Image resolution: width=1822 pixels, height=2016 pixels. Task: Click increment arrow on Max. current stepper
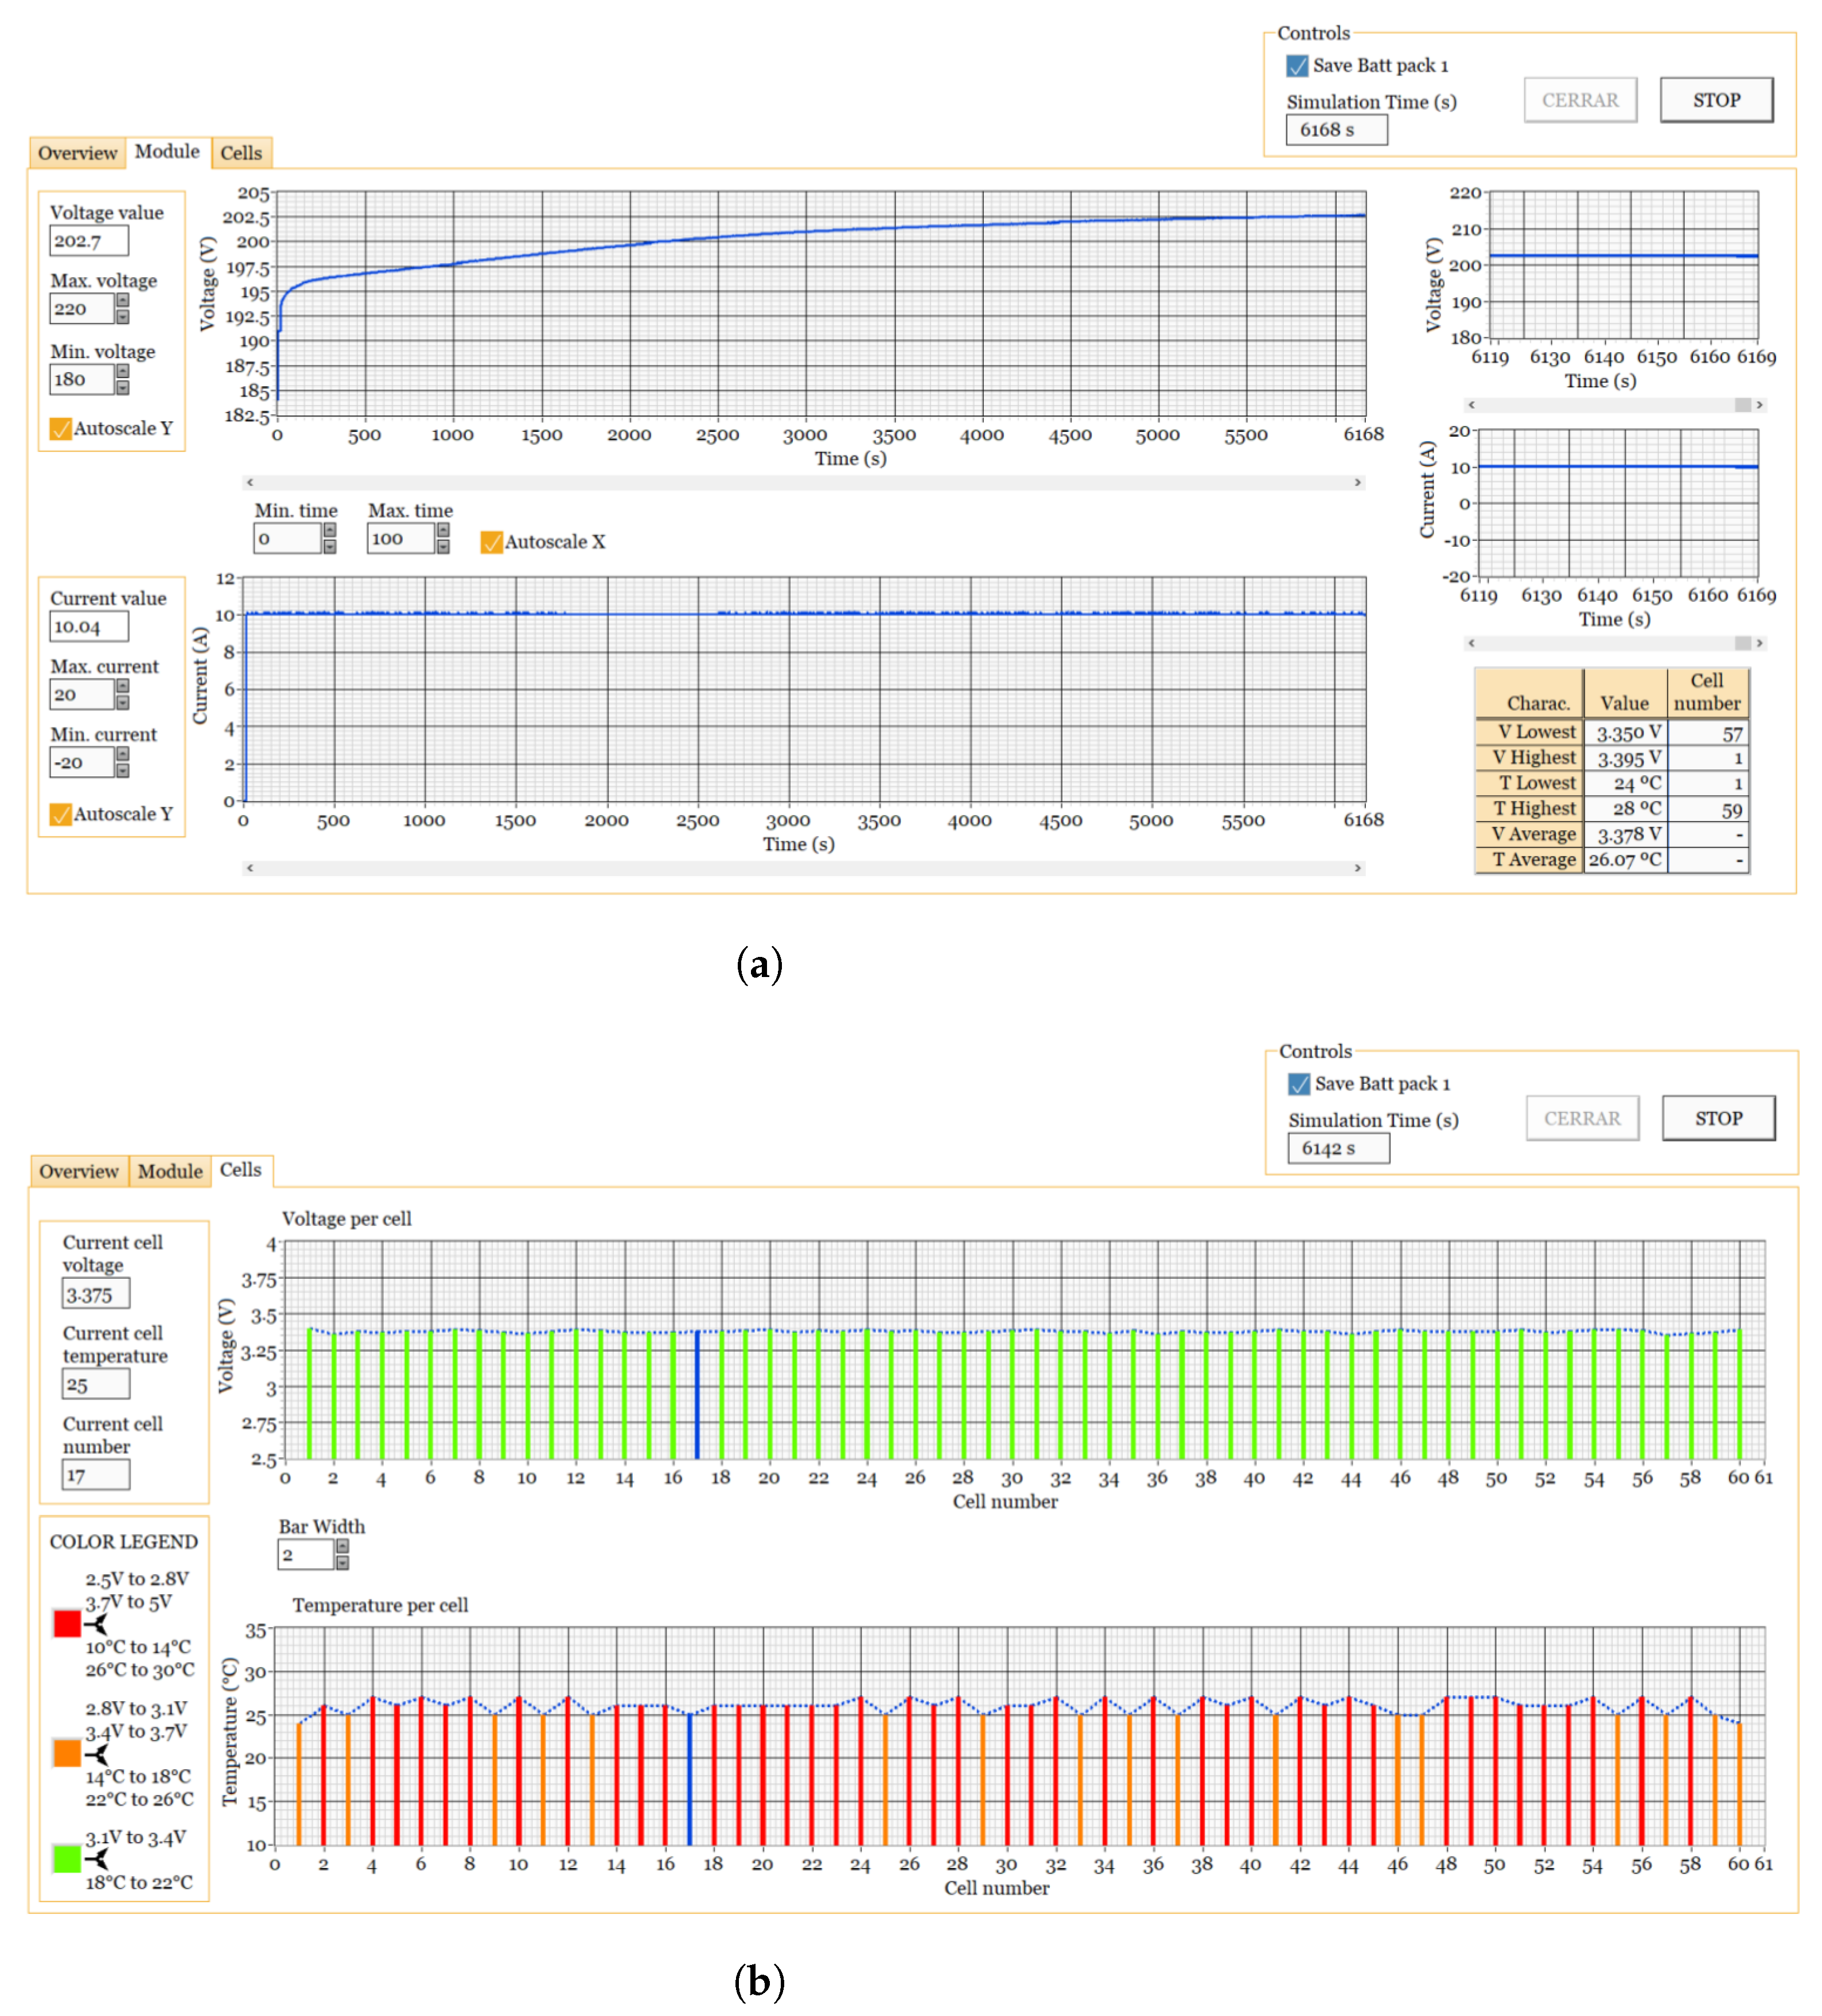tap(122, 686)
